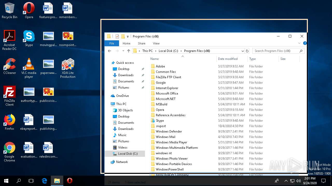Click the Program Files (x86) breadcrumb segment
Image resolution: width=332 pixels, height=186 pixels.
pos(197,51)
